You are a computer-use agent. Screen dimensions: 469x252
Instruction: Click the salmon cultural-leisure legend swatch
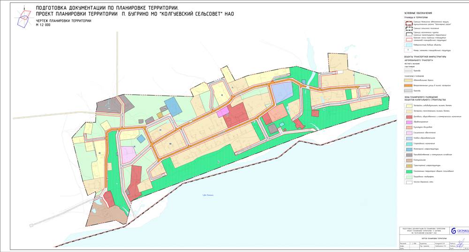point(408,127)
